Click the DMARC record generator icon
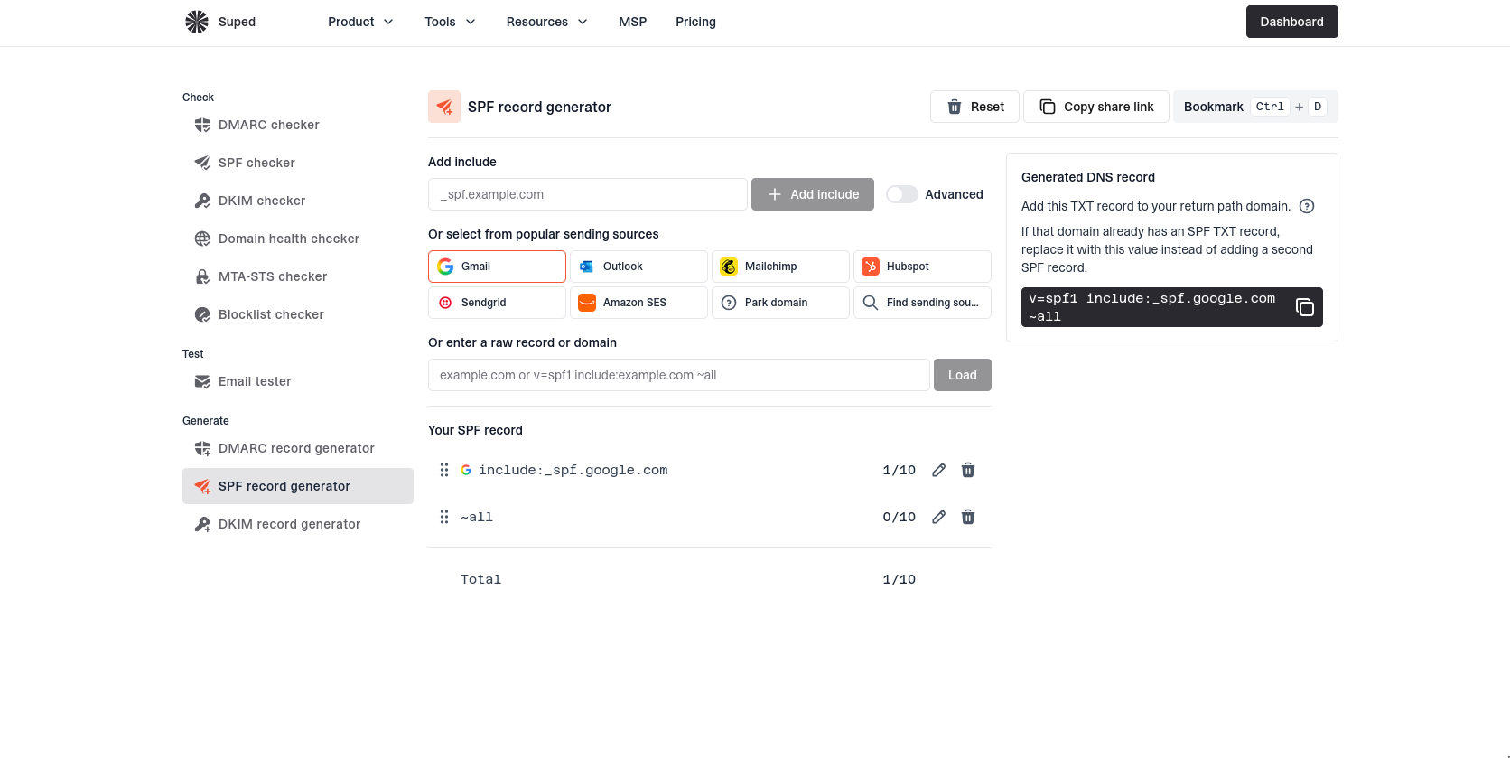Screen dimensions: 1510x758 (202, 448)
